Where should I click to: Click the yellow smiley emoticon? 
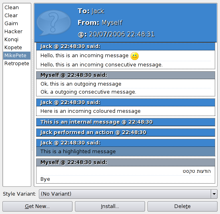(x=135, y=56)
